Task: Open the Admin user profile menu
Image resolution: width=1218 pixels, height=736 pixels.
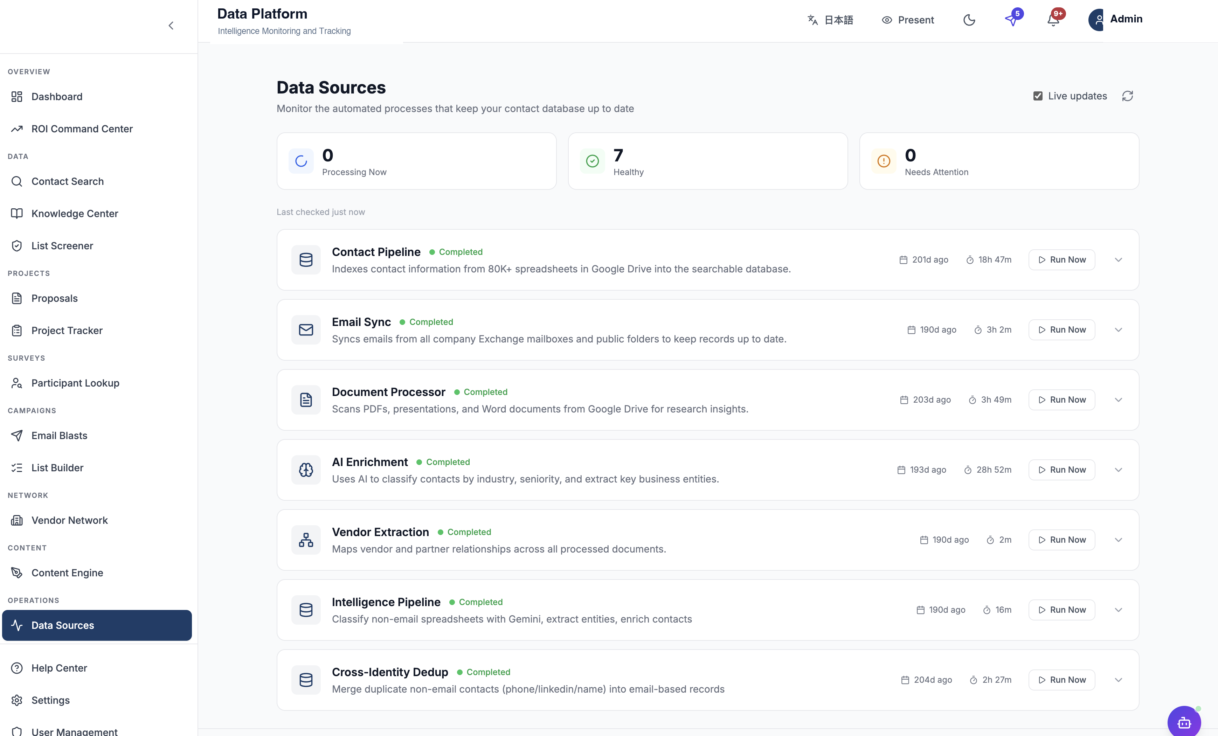Action: point(1116,20)
